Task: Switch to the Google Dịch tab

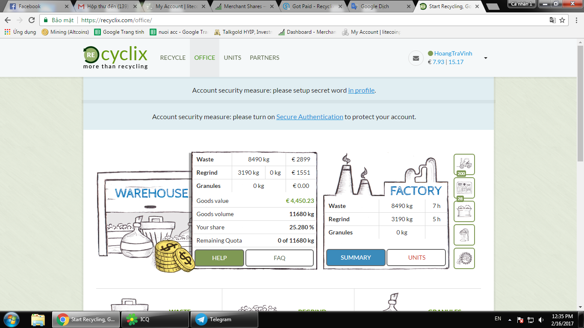Action: (x=380, y=6)
